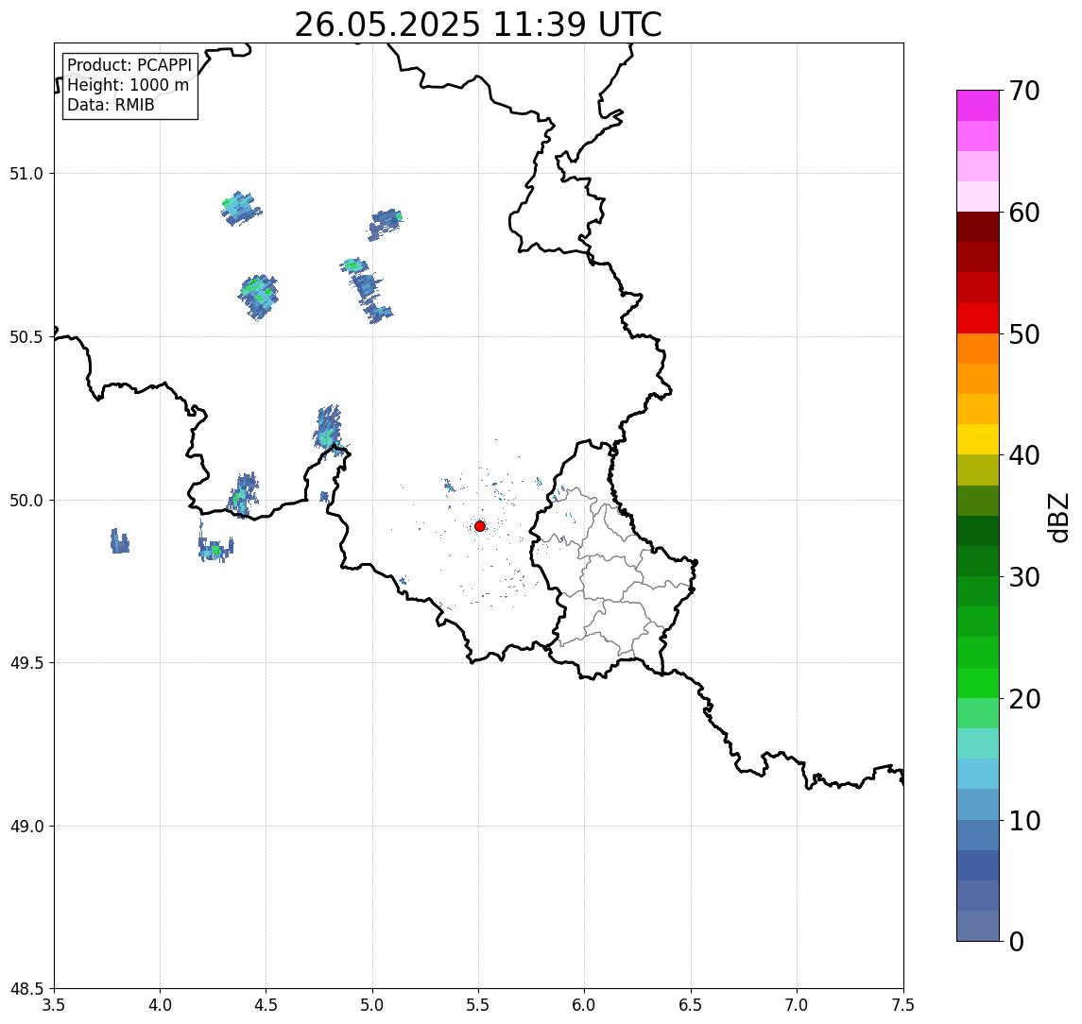The height and width of the screenshot is (1024, 1082).
Task: Click the colorbar tick label 20
Action: pyautogui.click(x=1024, y=699)
